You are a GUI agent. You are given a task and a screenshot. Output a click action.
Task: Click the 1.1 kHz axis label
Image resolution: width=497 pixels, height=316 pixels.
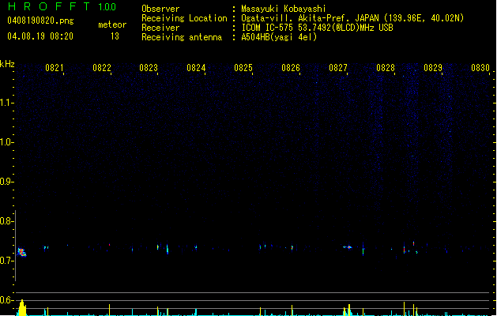point(6,103)
